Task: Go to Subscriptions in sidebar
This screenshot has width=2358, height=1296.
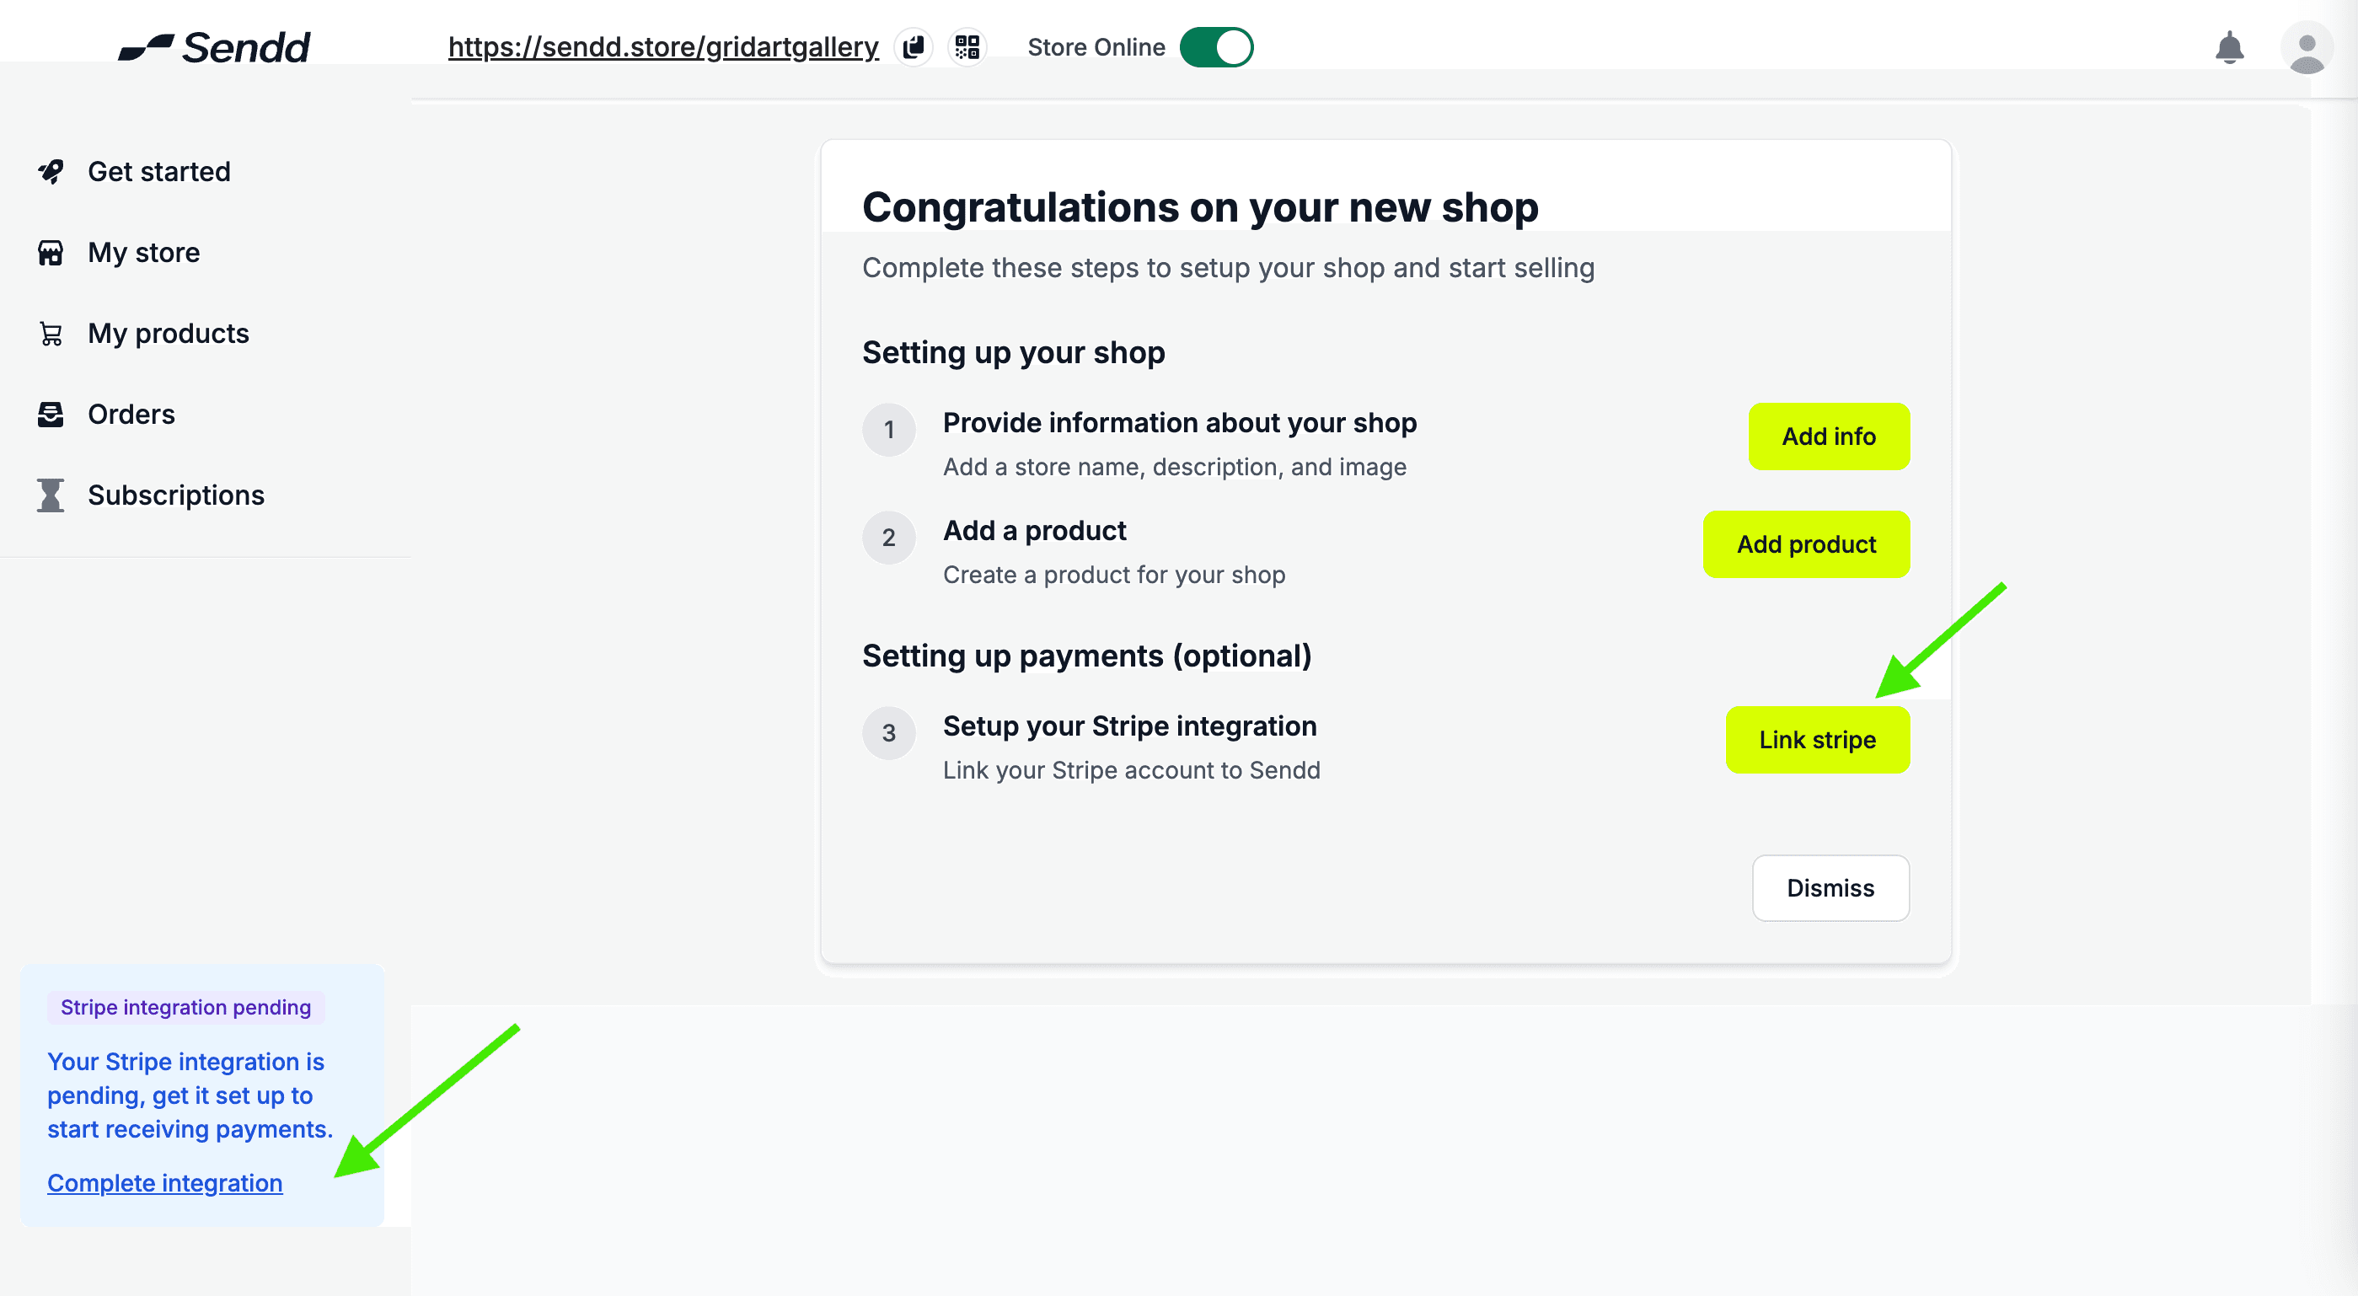Action: click(176, 495)
